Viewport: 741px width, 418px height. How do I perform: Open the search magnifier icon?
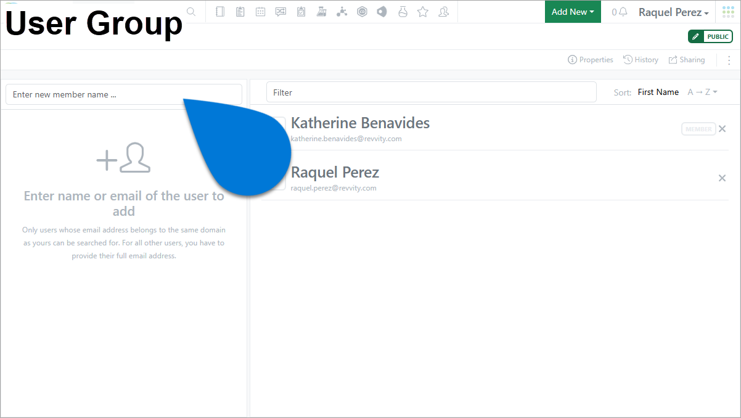191,12
